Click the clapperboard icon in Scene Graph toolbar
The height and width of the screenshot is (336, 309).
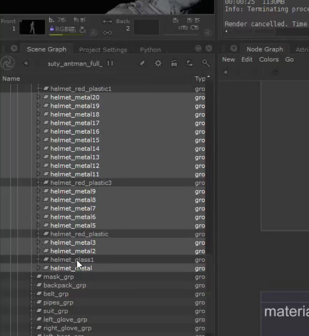tap(174, 63)
